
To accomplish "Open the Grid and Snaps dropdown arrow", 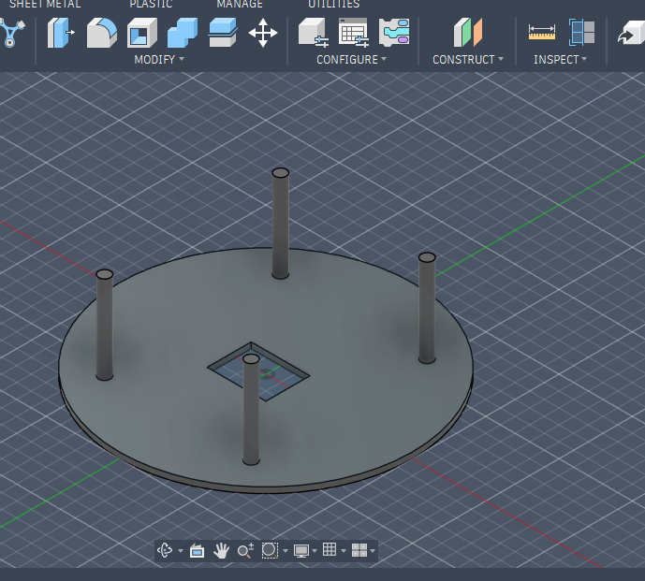I will [x=344, y=551].
